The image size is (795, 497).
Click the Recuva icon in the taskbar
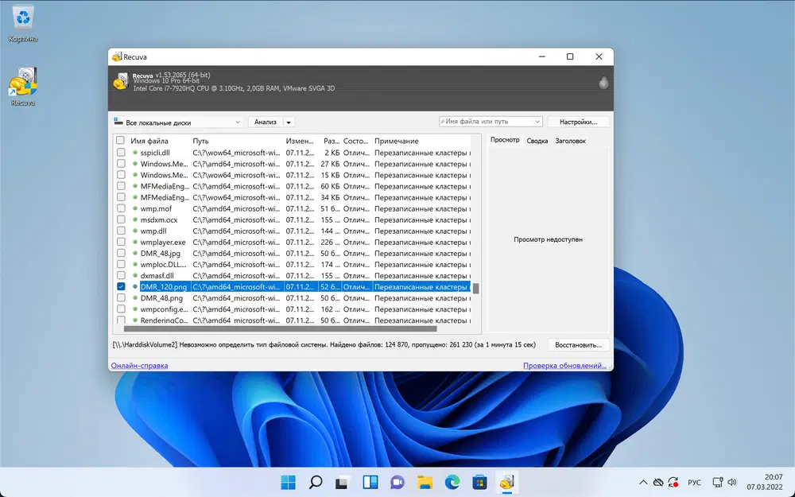click(x=506, y=482)
